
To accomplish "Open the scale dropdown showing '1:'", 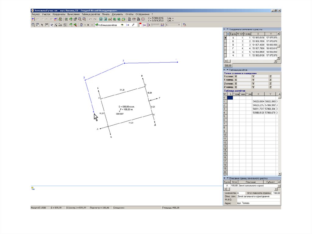I will tap(178, 25).
